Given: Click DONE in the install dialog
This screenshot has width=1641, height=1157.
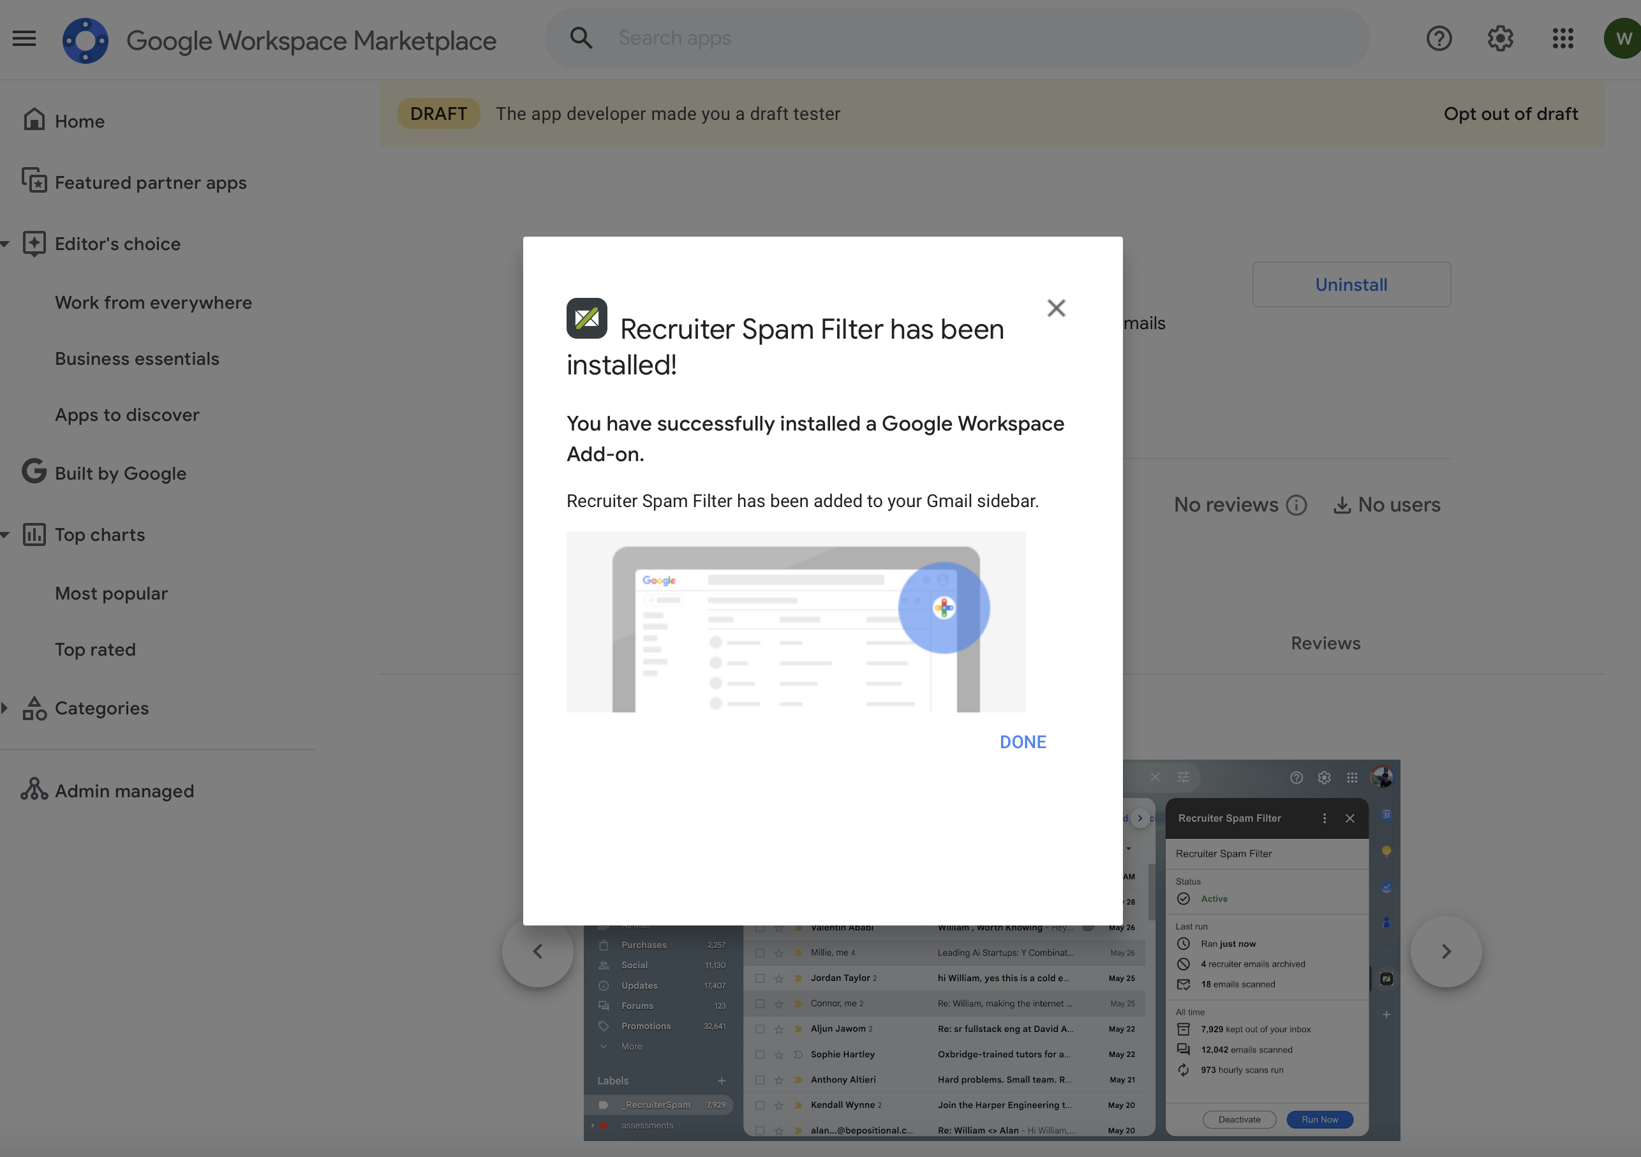Looking at the screenshot, I should (x=1023, y=742).
